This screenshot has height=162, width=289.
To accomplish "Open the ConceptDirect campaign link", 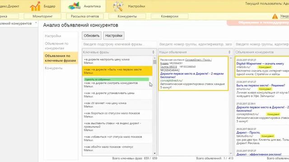I will [198, 60].
